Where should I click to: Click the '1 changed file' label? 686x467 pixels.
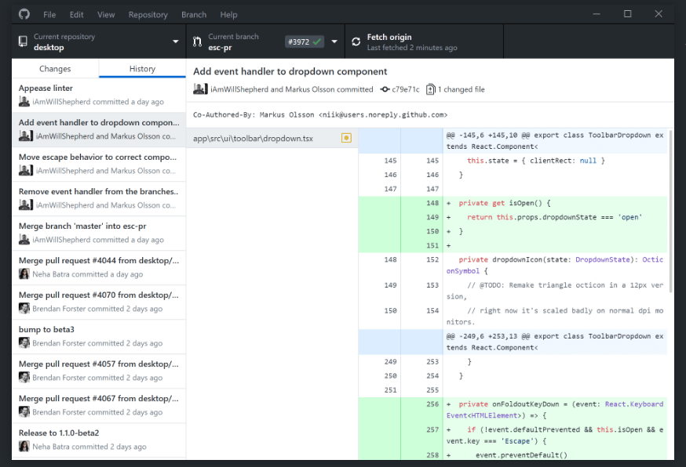461,89
